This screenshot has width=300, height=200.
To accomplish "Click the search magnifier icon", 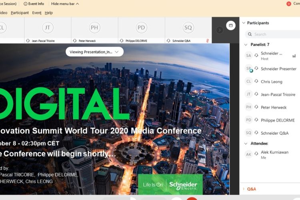I will point(250,34).
